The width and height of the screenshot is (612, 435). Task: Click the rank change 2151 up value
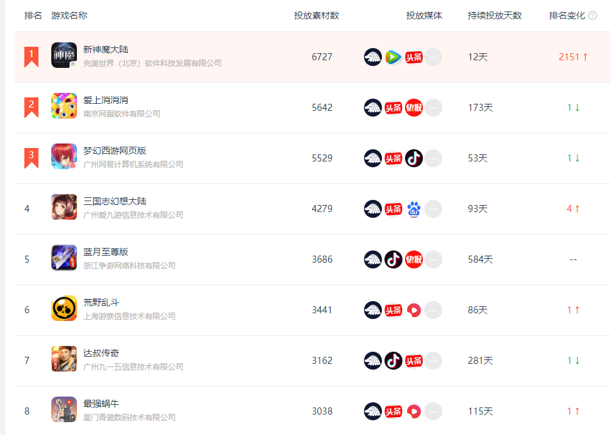[573, 58]
